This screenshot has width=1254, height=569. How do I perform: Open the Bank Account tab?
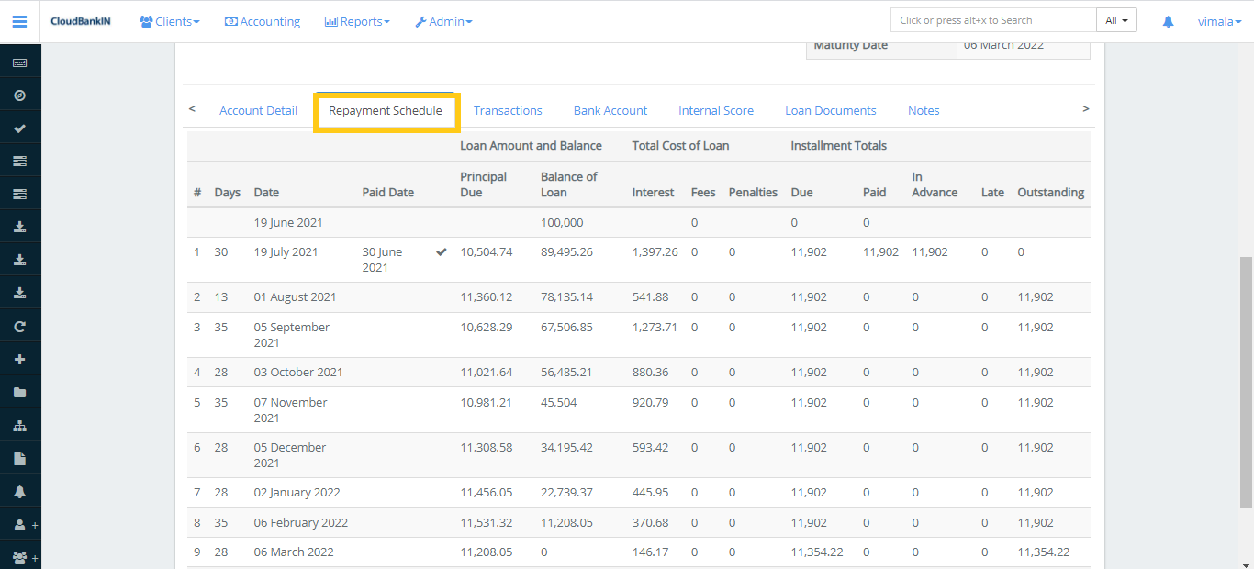coord(610,110)
